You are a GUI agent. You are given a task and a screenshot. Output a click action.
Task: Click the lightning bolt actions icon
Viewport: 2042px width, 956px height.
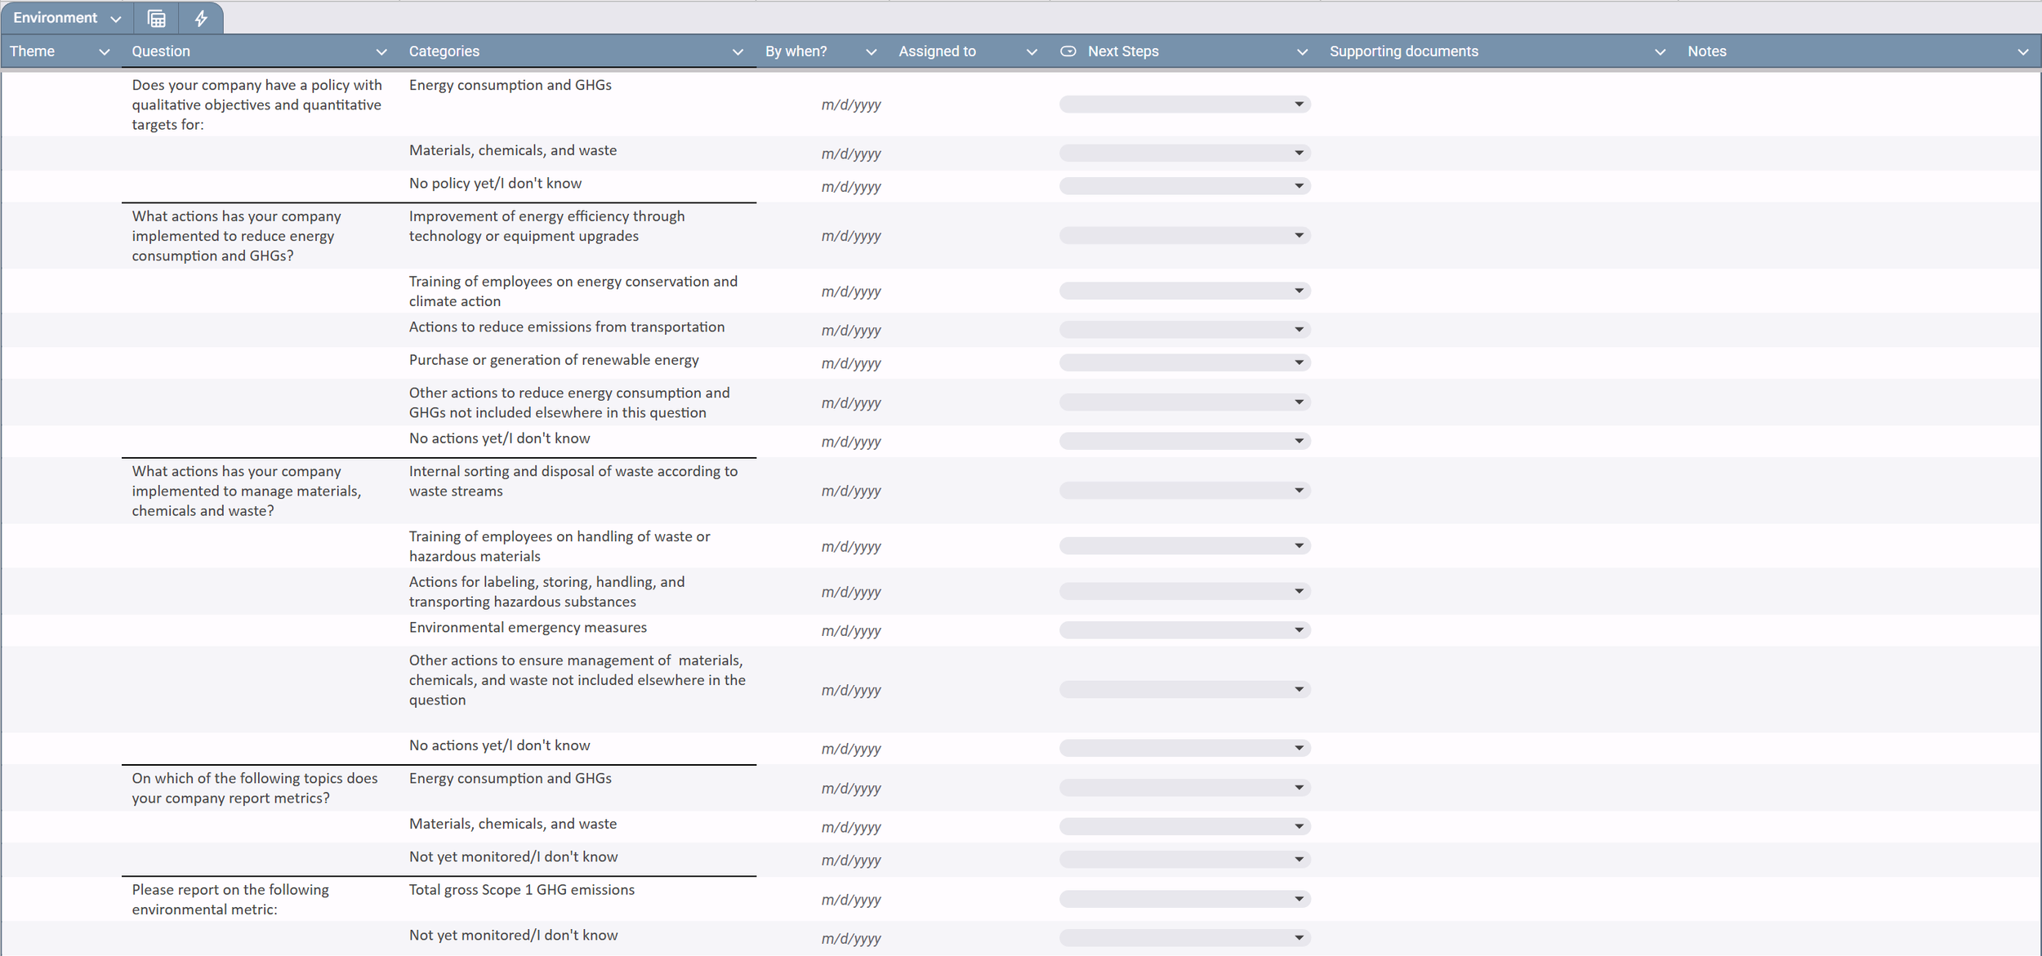click(201, 18)
